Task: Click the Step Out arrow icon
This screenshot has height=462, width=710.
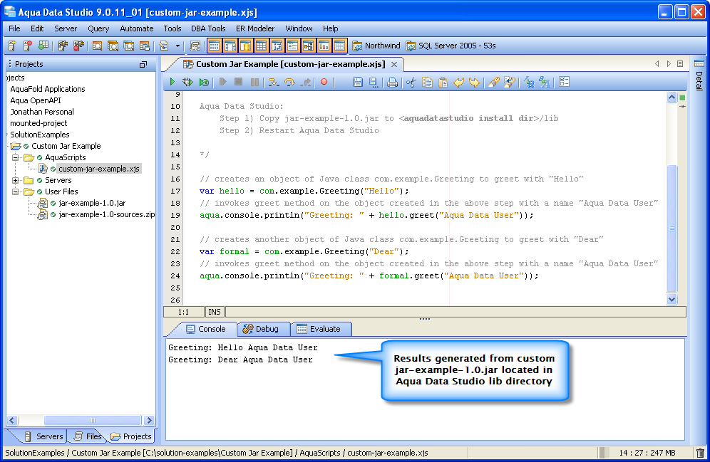Action: [307, 82]
